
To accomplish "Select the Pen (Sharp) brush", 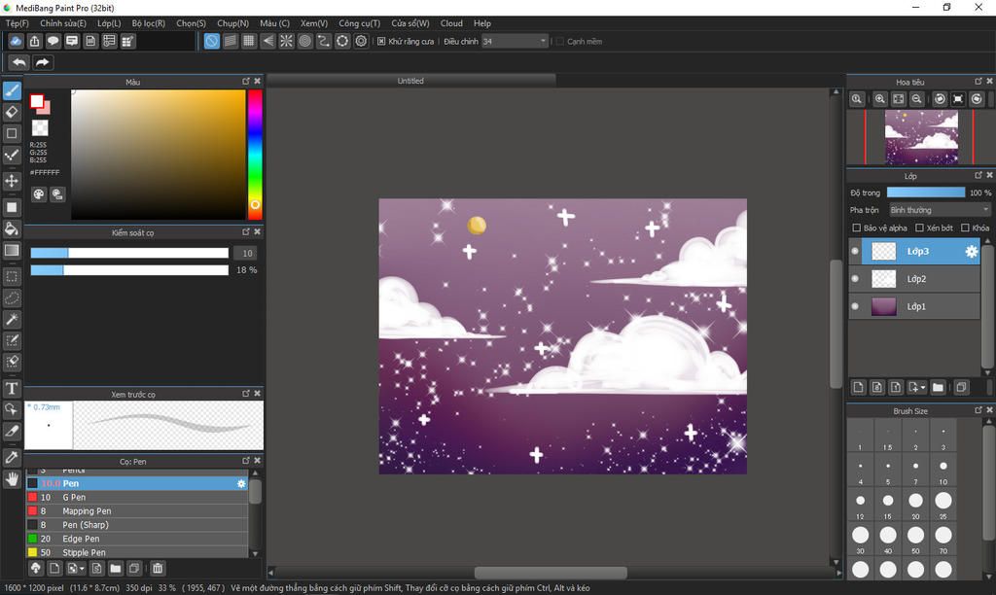I will coord(136,525).
